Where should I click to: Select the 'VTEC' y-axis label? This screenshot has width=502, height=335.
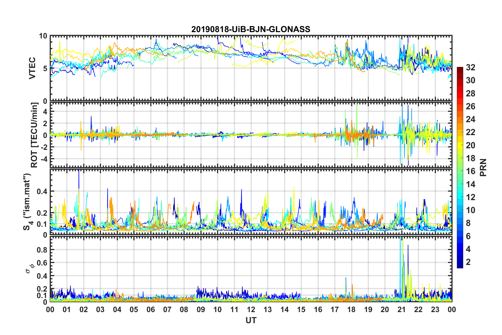pos(32,68)
